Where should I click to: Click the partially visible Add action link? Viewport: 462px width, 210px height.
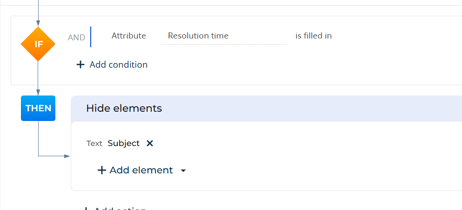[115, 209]
